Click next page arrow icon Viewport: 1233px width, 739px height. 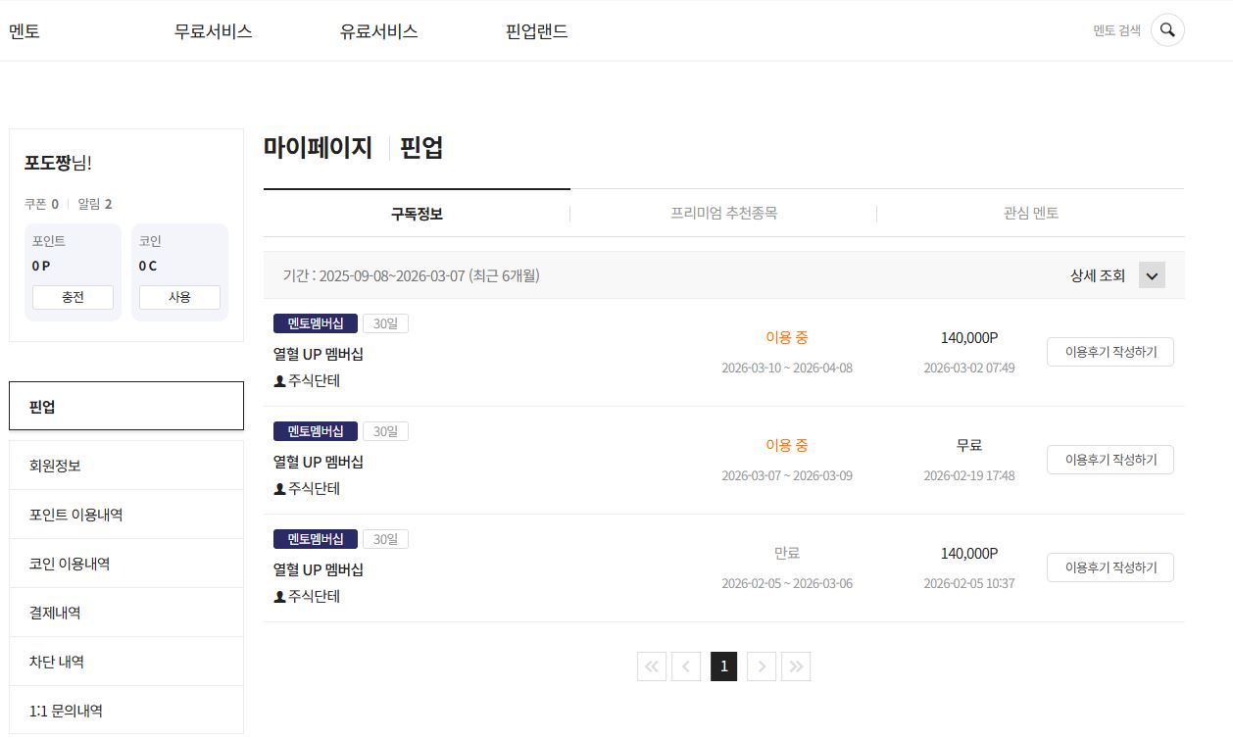tap(762, 666)
